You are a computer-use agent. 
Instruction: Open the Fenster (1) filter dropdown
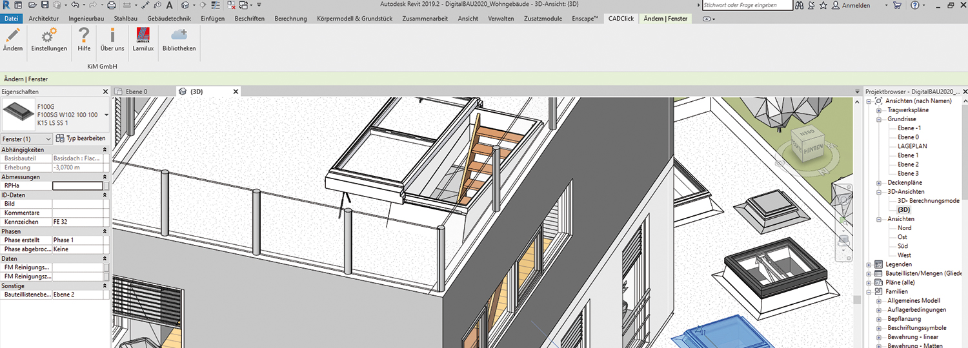click(26, 139)
